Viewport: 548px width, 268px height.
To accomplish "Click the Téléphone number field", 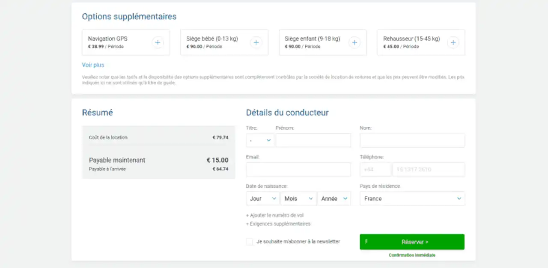I will coord(428,170).
